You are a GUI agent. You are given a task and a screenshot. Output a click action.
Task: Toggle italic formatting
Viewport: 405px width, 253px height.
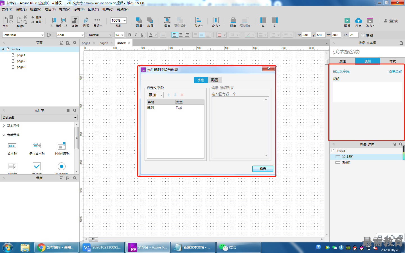[136, 35]
